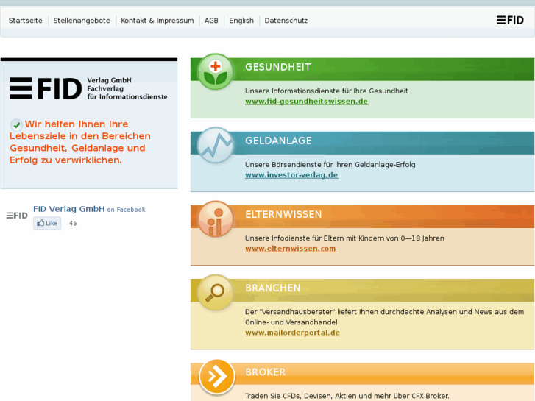Click the BROKER heading
The height and width of the screenshot is (401, 535).
[x=265, y=372]
